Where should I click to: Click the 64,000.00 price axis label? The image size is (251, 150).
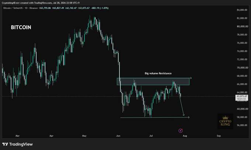pos(242,92)
